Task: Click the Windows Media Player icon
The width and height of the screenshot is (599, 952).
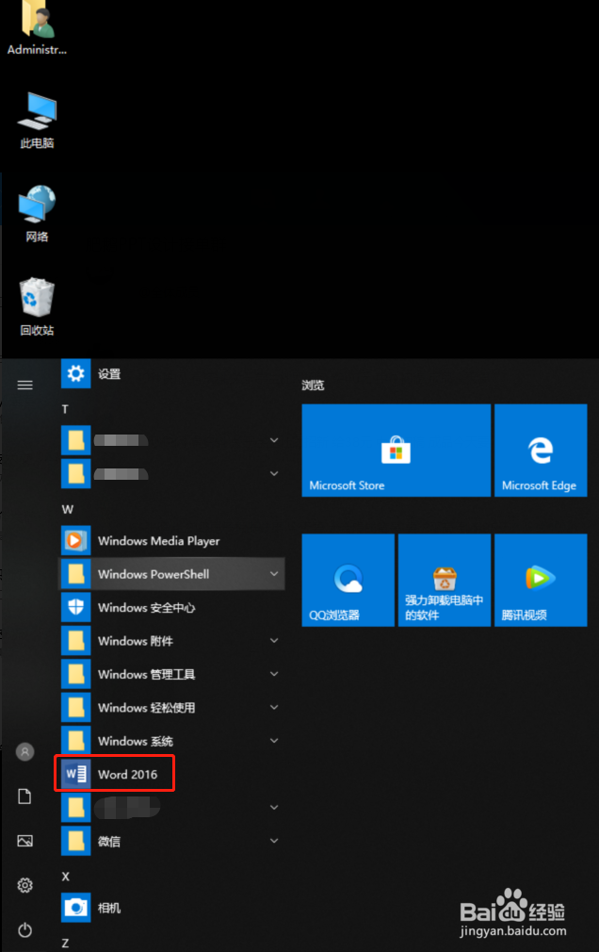Action: point(76,540)
